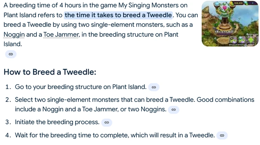Open the source link icon after step 2
260x145 pixels.
(174, 110)
